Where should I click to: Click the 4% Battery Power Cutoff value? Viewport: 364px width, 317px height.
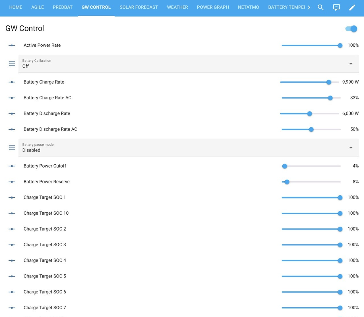point(356,166)
